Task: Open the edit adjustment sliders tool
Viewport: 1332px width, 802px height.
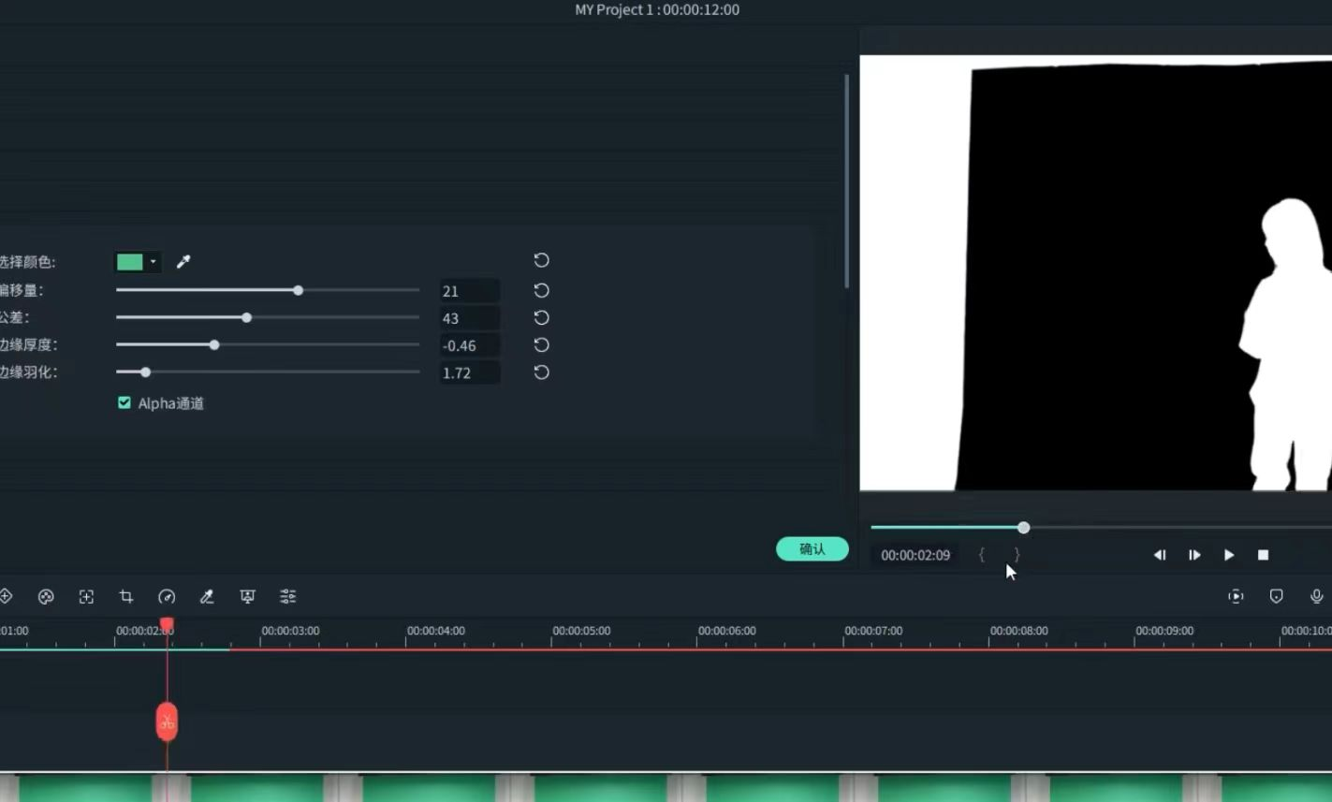Action: pyautogui.click(x=288, y=596)
